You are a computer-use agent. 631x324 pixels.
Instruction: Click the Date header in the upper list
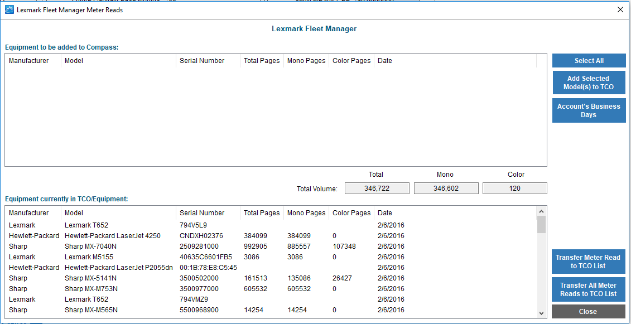455,61
